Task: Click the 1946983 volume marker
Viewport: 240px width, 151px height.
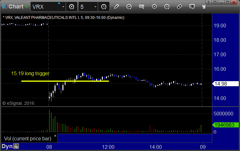Action: click(x=225, y=125)
